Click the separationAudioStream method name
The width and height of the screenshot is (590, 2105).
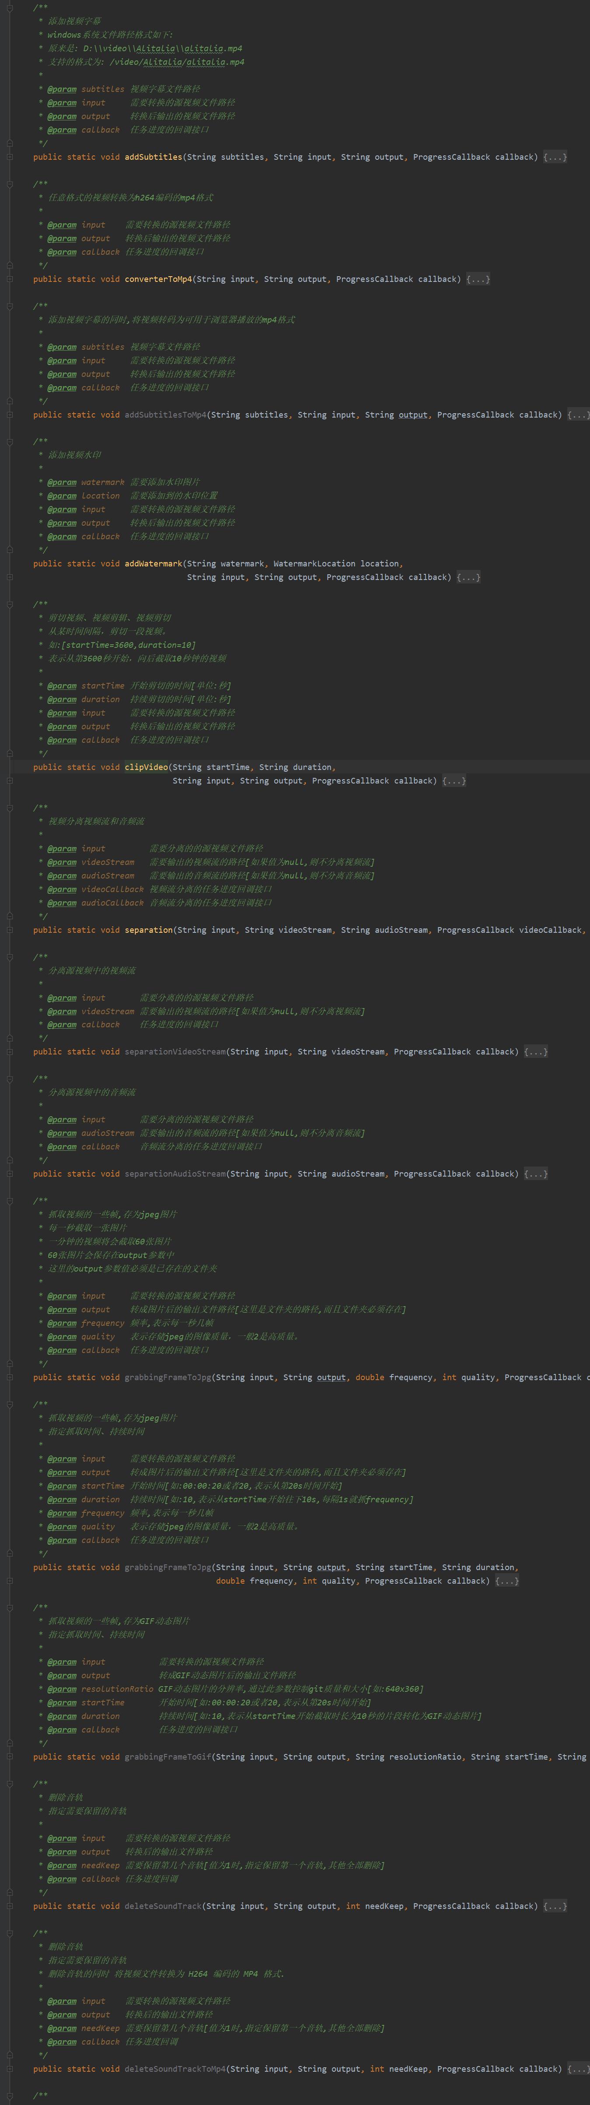click(175, 1174)
